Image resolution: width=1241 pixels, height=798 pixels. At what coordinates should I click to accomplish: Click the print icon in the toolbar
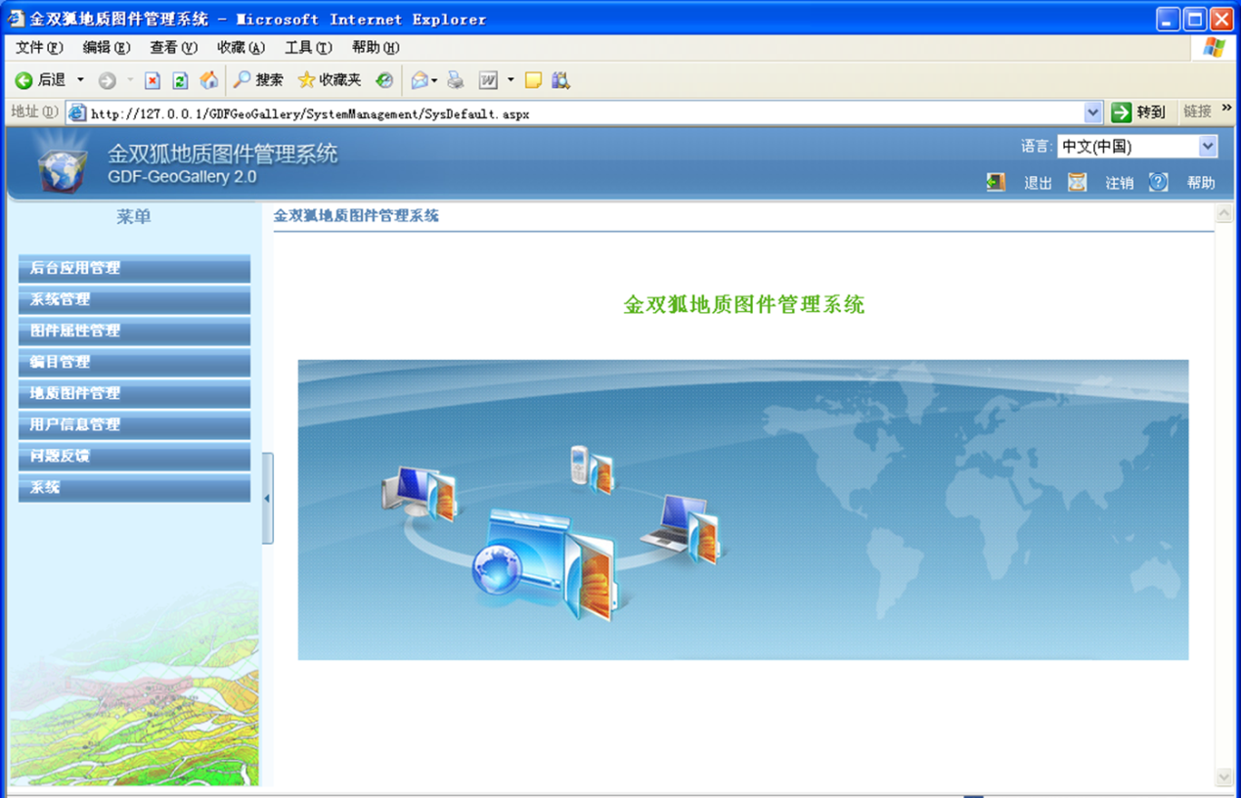click(x=455, y=80)
